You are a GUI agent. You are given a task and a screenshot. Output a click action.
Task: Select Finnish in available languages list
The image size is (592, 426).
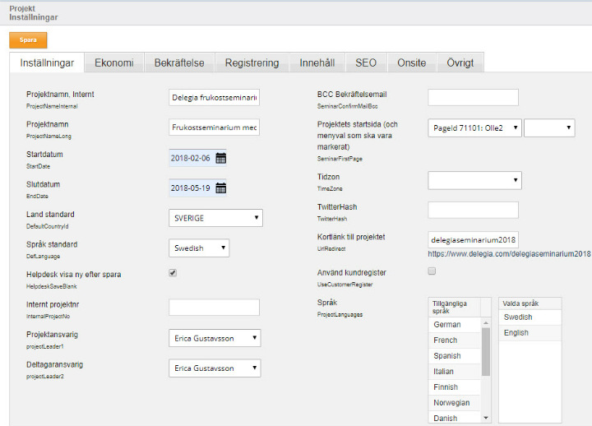coord(455,387)
